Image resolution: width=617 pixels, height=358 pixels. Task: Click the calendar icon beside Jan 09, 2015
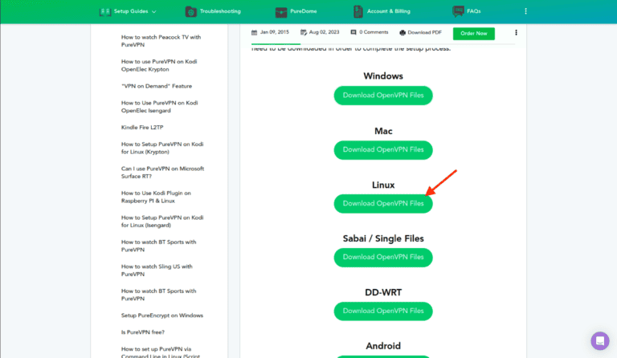click(254, 33)
